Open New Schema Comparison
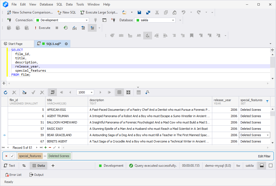The width and height of the screenshot is (276, 186). pos(30,12)
